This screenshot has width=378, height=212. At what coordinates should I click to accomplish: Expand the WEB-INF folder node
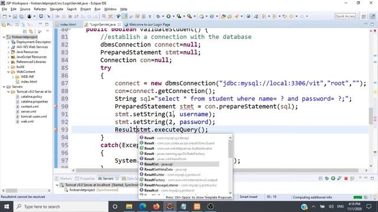coord(13,77)
